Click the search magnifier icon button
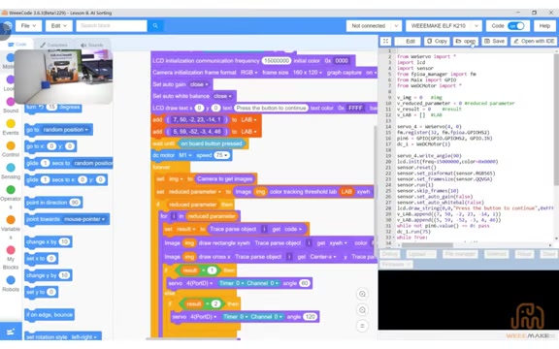The width and height of the screenshot is (559, 349). click(x=155, y=25)
